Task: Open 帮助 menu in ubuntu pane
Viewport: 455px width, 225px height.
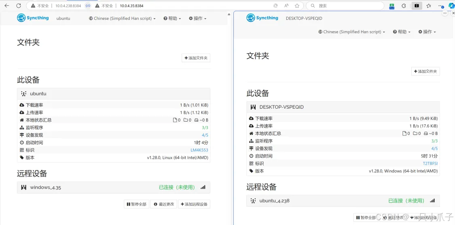Action: pyautogui.click(x=172, y=18)
